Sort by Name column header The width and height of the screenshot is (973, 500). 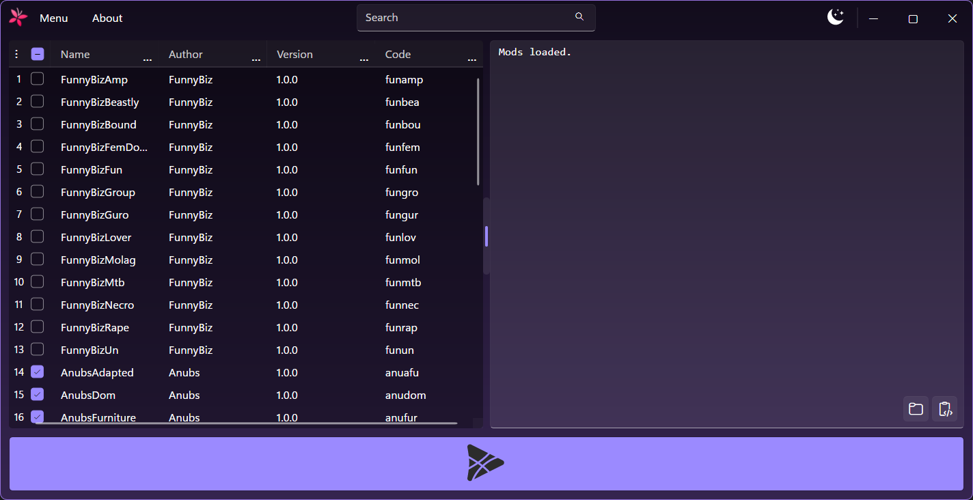click(x=75, y=55)
